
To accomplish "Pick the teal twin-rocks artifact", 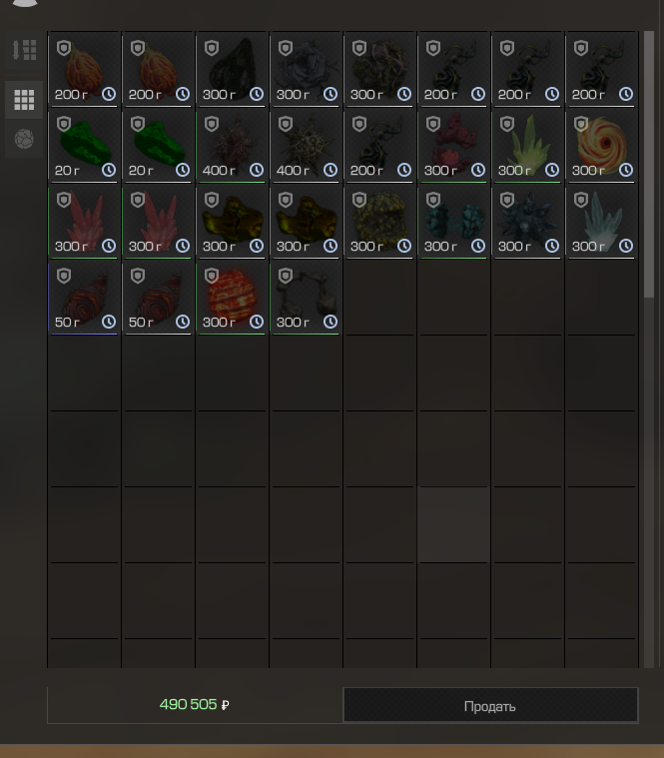I will pos(453,222).
